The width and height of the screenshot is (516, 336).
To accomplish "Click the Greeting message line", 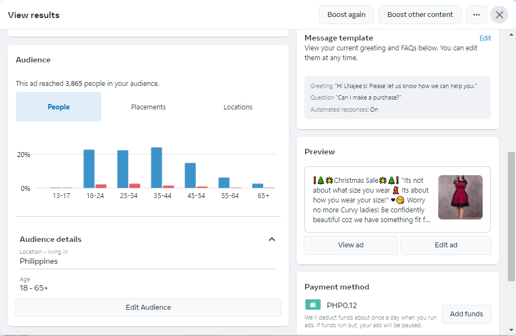I will (x=393, y=86).
